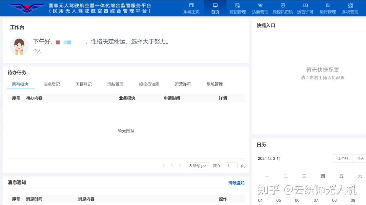This screenshot has height=205, width=366.
Task: Click the user avatar in 工作台
Action: (x=19, y=46)
